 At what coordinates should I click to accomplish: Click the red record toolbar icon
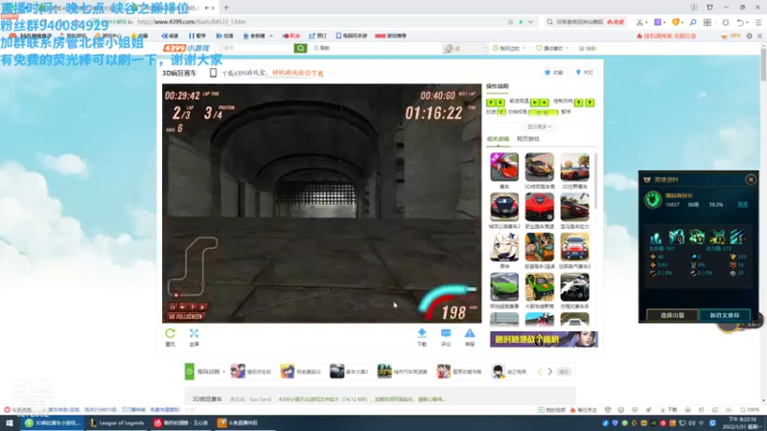[291, 35]
